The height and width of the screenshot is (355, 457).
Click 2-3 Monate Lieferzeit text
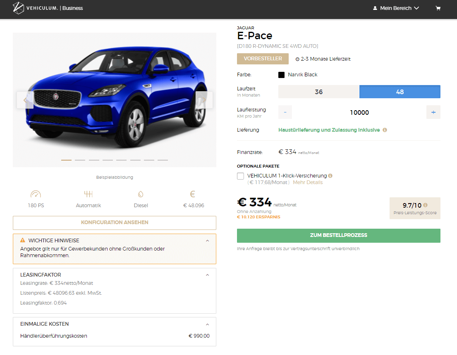(325, 59)
